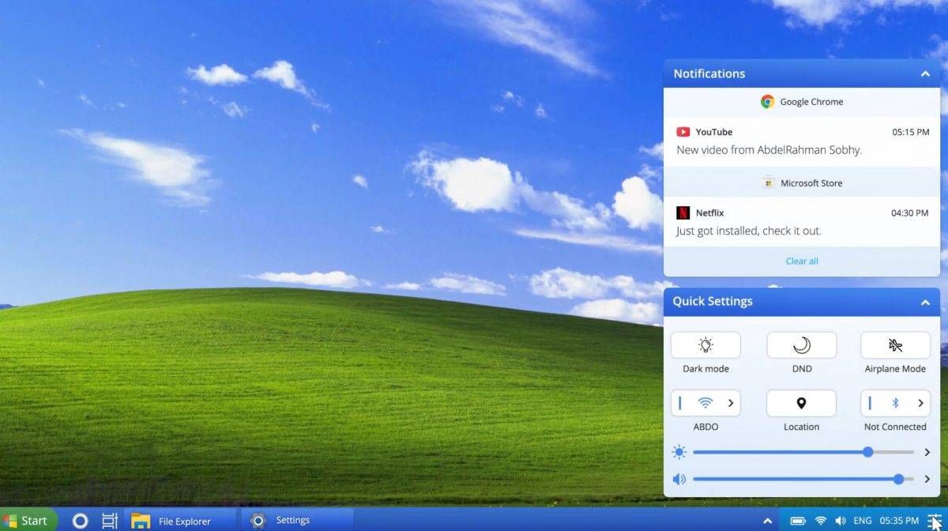Click the speaker icon in the system tray
Image resolution: width=948 pixels, height=531 pixels.
click(x=840, y=521)
